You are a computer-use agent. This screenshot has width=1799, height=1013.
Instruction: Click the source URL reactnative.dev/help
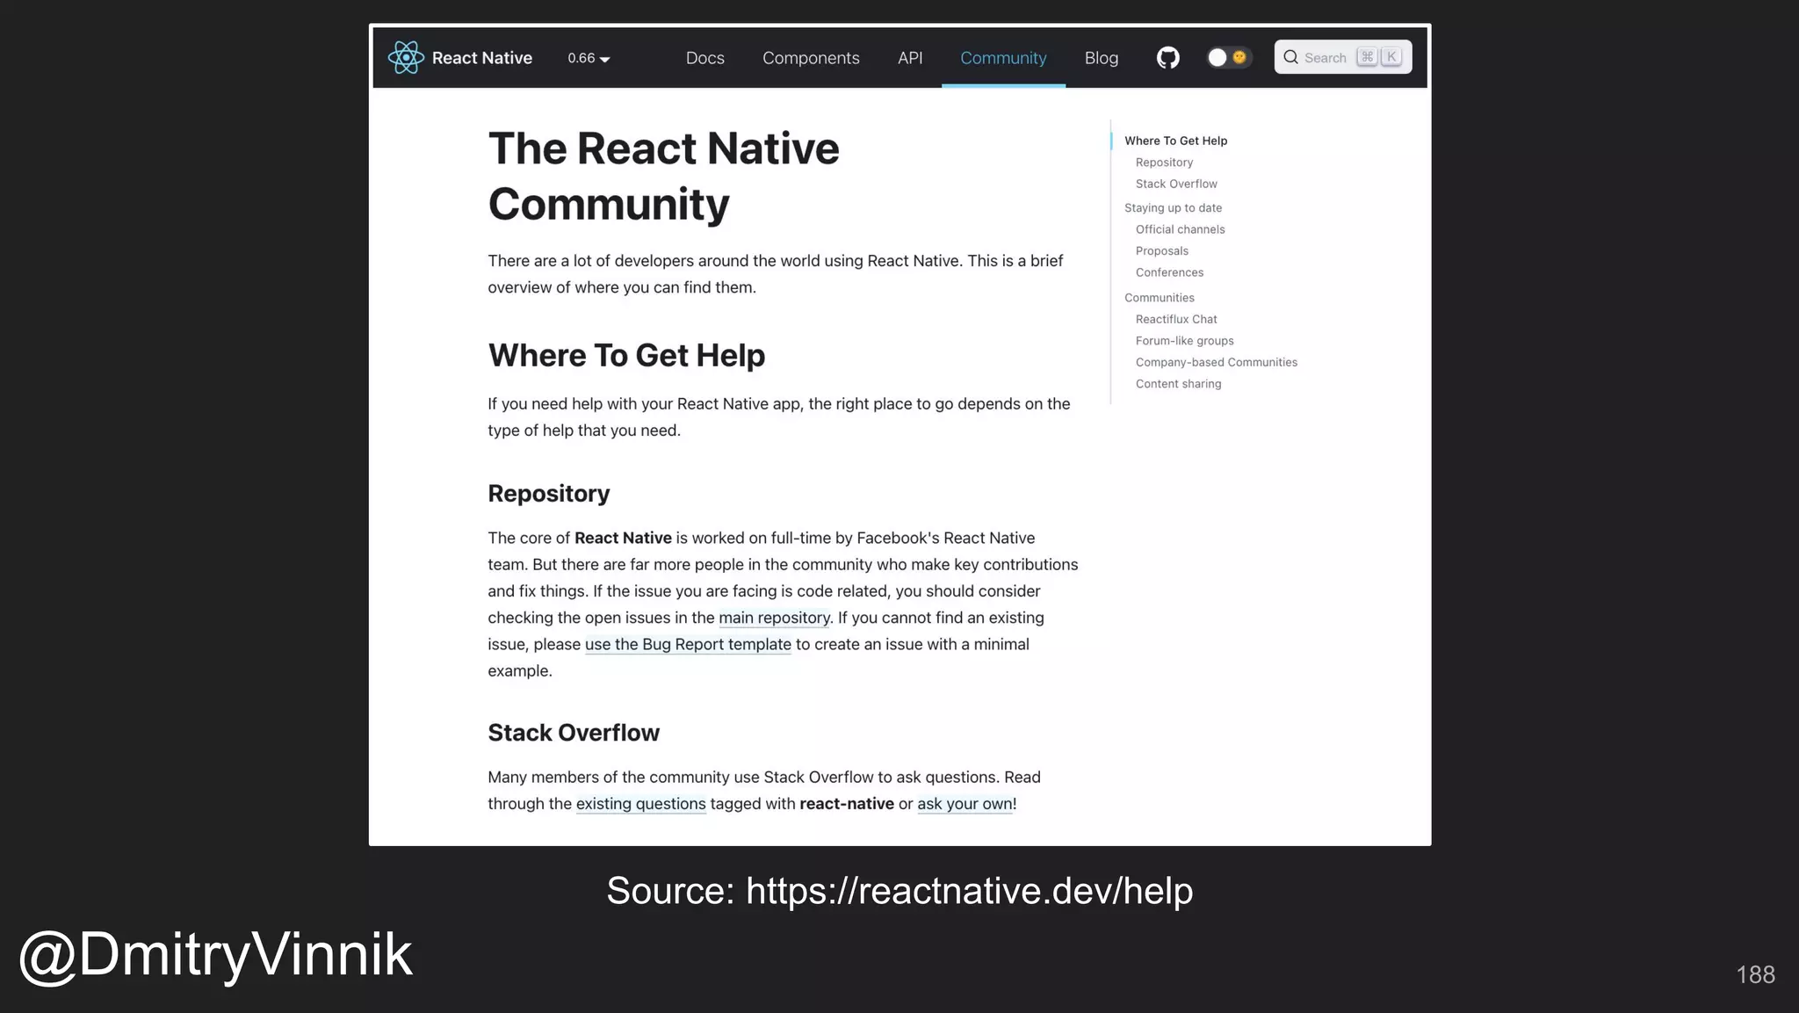point(969,891)
